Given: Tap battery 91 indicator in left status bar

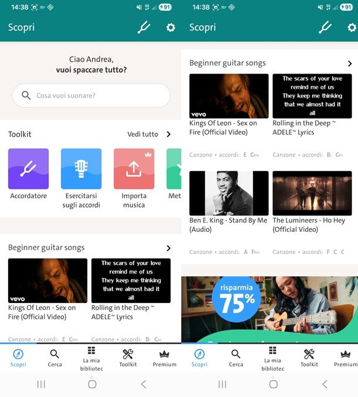Looking at the screenshot, I should click(165, 7).
